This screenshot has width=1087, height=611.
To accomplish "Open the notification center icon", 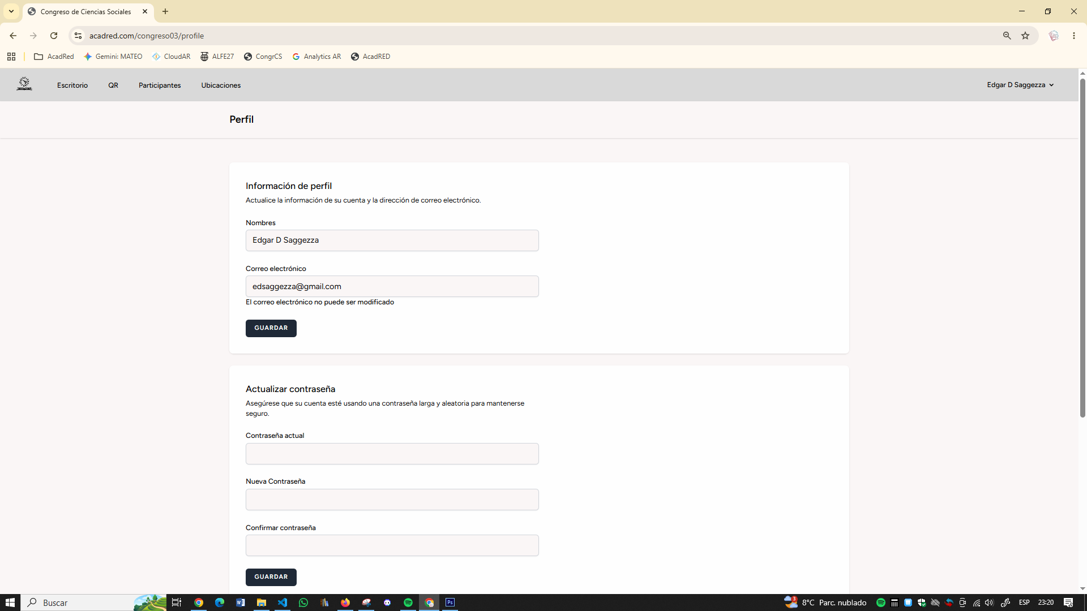I will 1068,603.
